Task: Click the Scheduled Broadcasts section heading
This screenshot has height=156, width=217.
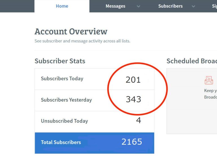Action: pos(192,61)
